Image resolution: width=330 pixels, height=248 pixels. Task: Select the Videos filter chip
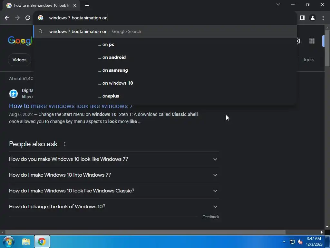(x=19, y=60)
